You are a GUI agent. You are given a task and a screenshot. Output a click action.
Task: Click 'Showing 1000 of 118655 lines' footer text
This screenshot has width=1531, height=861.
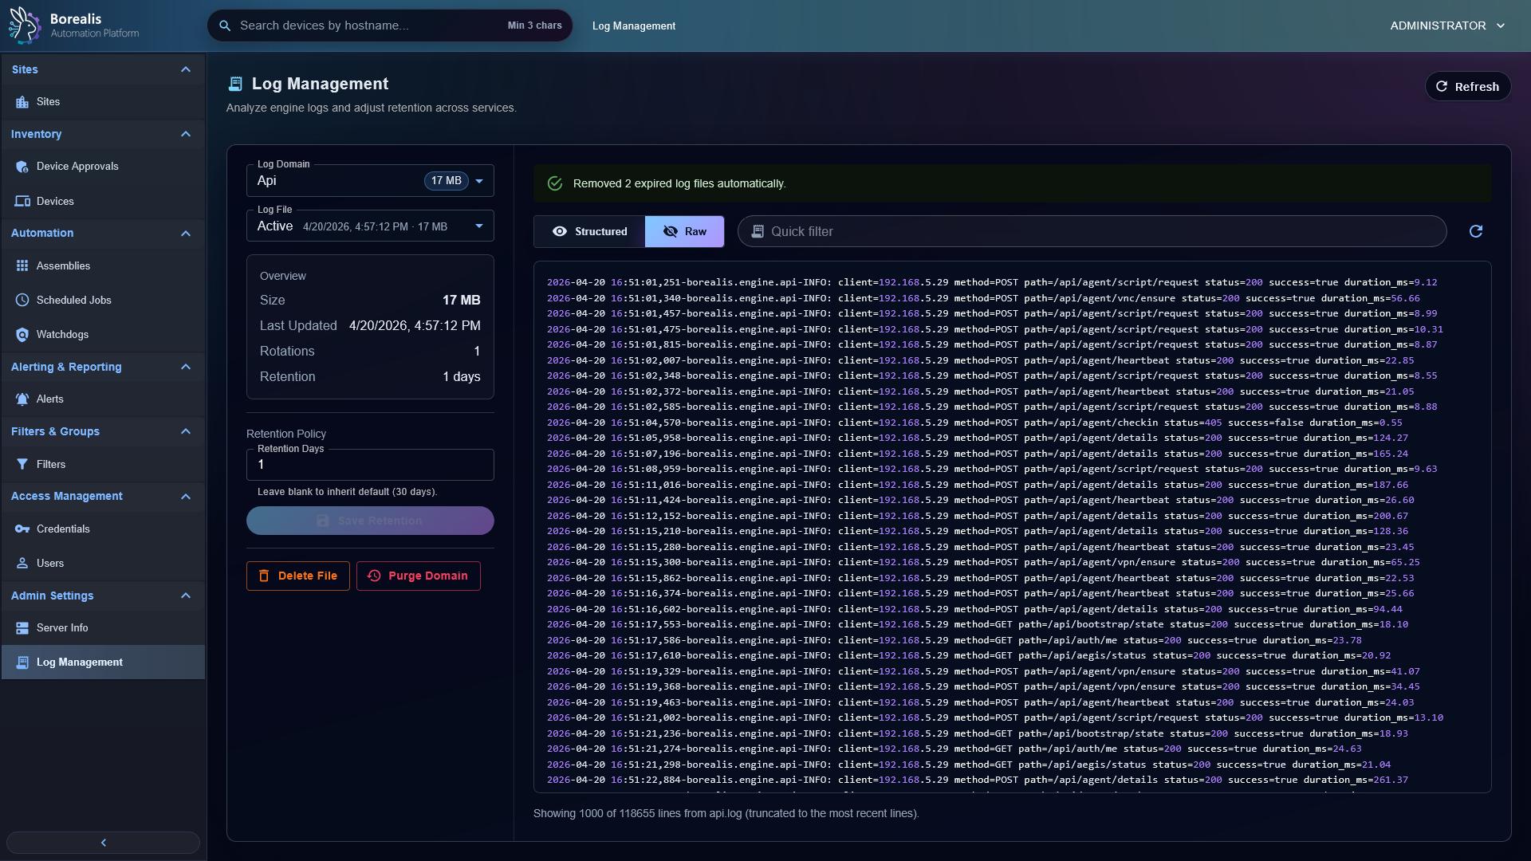(x=726, y=813)
